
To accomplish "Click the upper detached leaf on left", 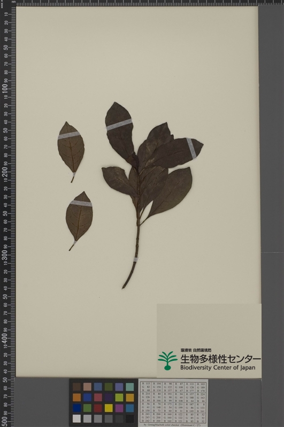I will coord(71,151).
